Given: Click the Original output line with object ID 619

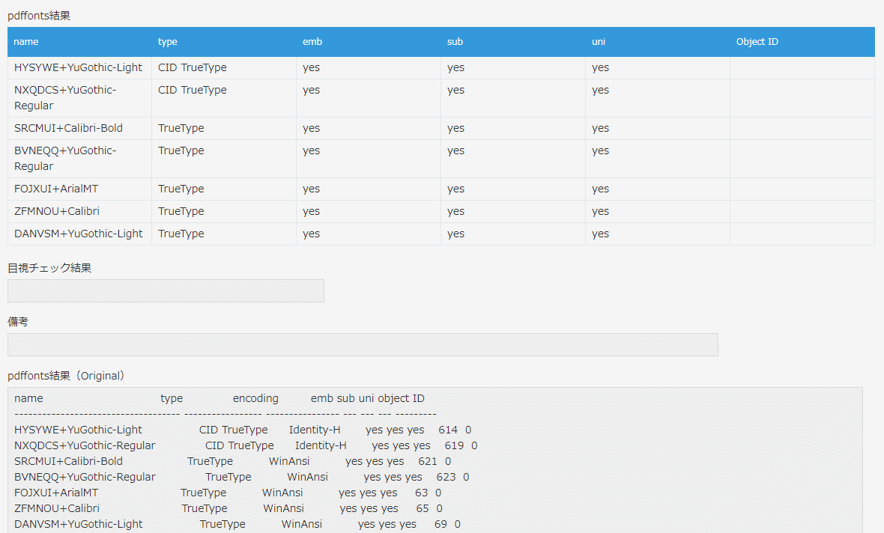Looking at the screenshot, I should [246, 445].
